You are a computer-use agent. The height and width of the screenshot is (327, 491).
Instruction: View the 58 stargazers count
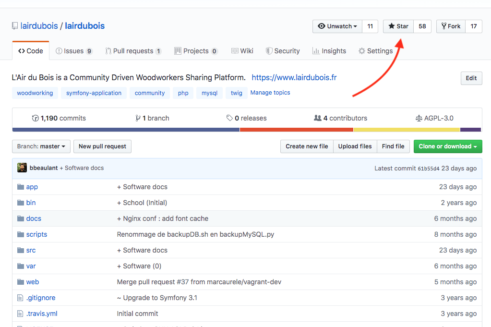coord(422,26)
